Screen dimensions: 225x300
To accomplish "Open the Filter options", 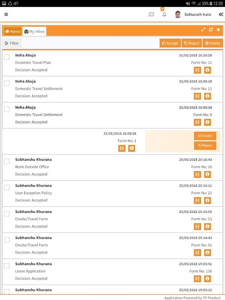I will (x=12, y=43).
